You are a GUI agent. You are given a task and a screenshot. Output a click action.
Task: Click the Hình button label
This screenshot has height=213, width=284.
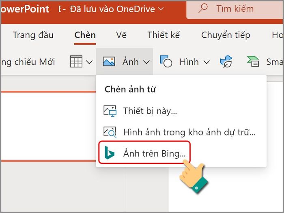[189, 62]
